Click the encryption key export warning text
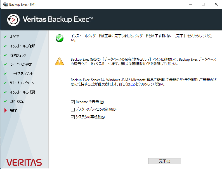The image size is (222, 169). (x=143, y=61)
